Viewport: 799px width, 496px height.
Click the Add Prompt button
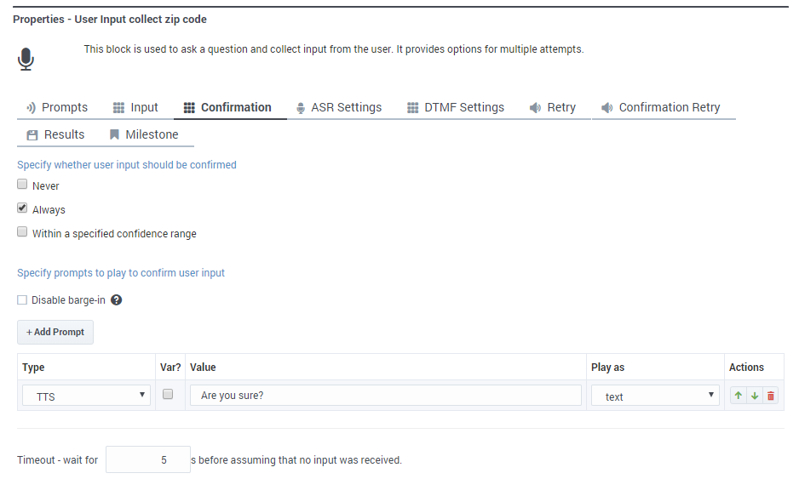[55, 332]
